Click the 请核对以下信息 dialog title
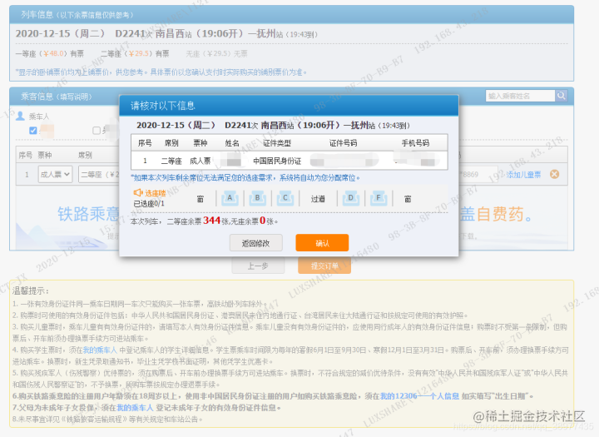 [163, 106]
